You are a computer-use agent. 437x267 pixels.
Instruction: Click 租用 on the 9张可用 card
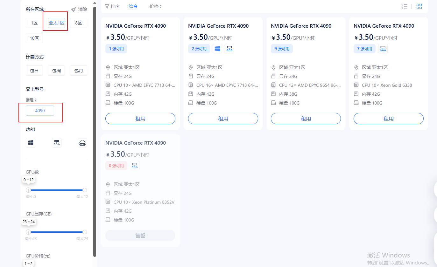pos(306,119)
